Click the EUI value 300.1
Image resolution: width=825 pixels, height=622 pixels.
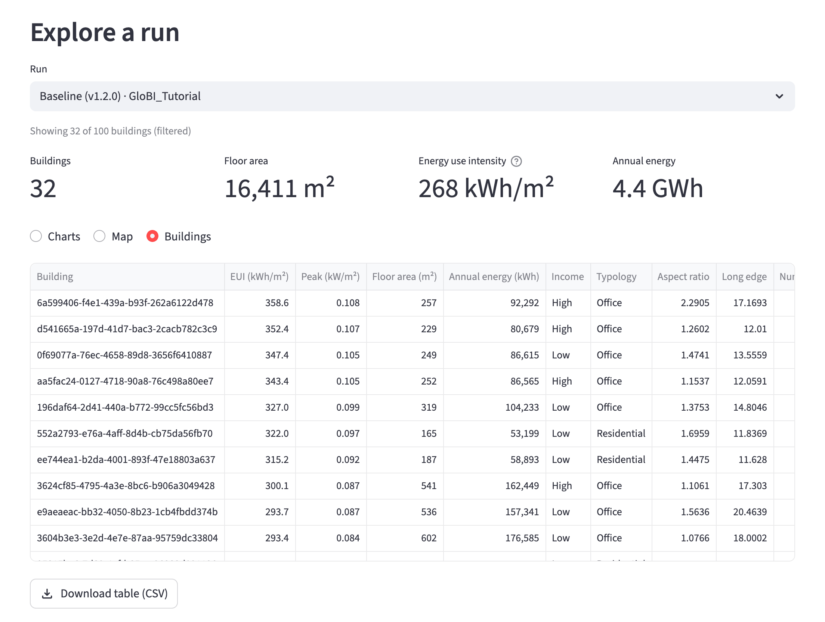(277, 486)
